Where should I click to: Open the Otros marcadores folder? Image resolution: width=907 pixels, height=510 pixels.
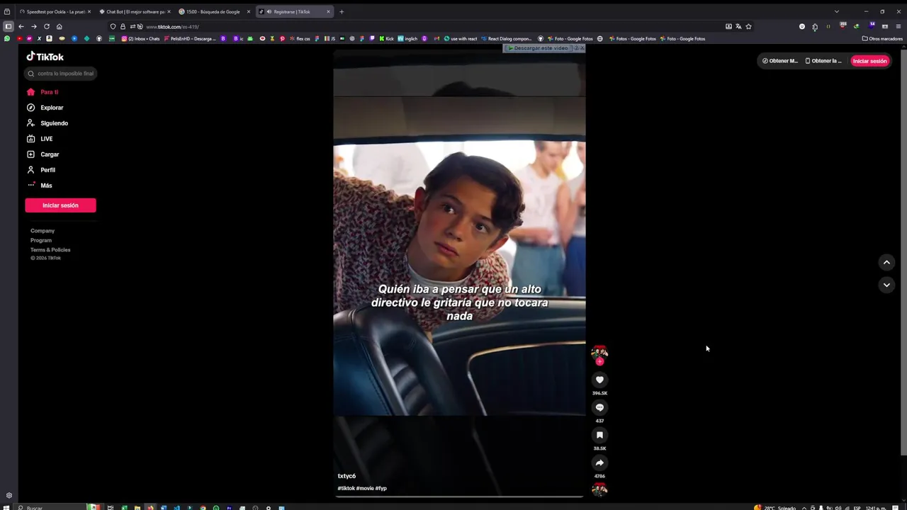(882, 39)
